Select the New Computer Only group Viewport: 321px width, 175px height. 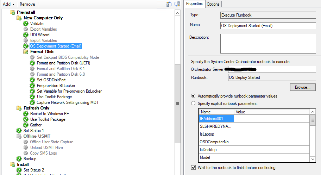pos(43,18)
